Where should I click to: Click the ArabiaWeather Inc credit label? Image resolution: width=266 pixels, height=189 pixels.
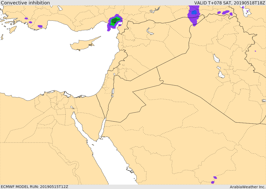(248, 187)
